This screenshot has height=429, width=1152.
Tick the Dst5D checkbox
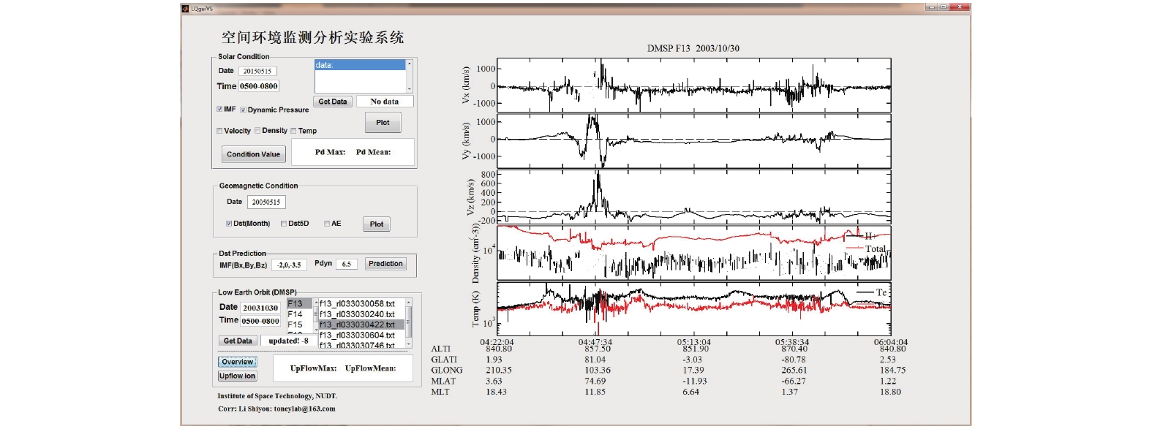(x=284, y=224)
